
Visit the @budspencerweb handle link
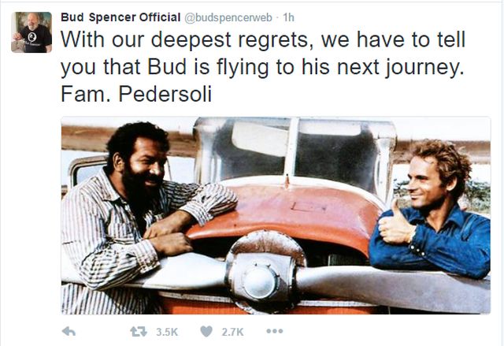pos(223,17)
